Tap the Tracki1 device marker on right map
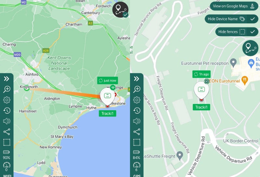Image resolution: width=260 pixels, height=177 pixels. coord(201,91)
